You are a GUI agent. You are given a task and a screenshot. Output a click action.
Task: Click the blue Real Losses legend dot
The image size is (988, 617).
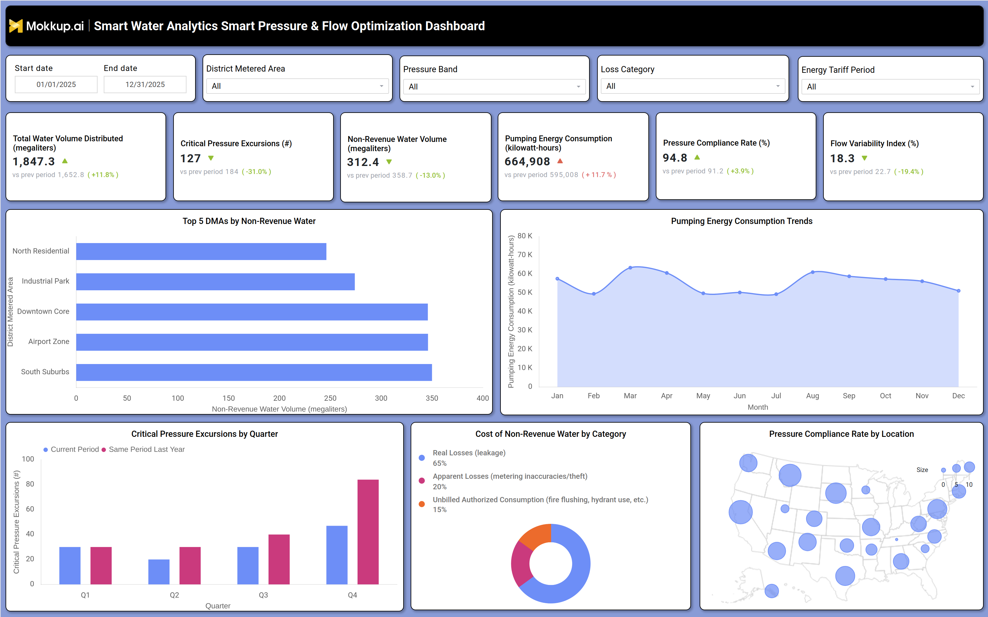[422, 458]
